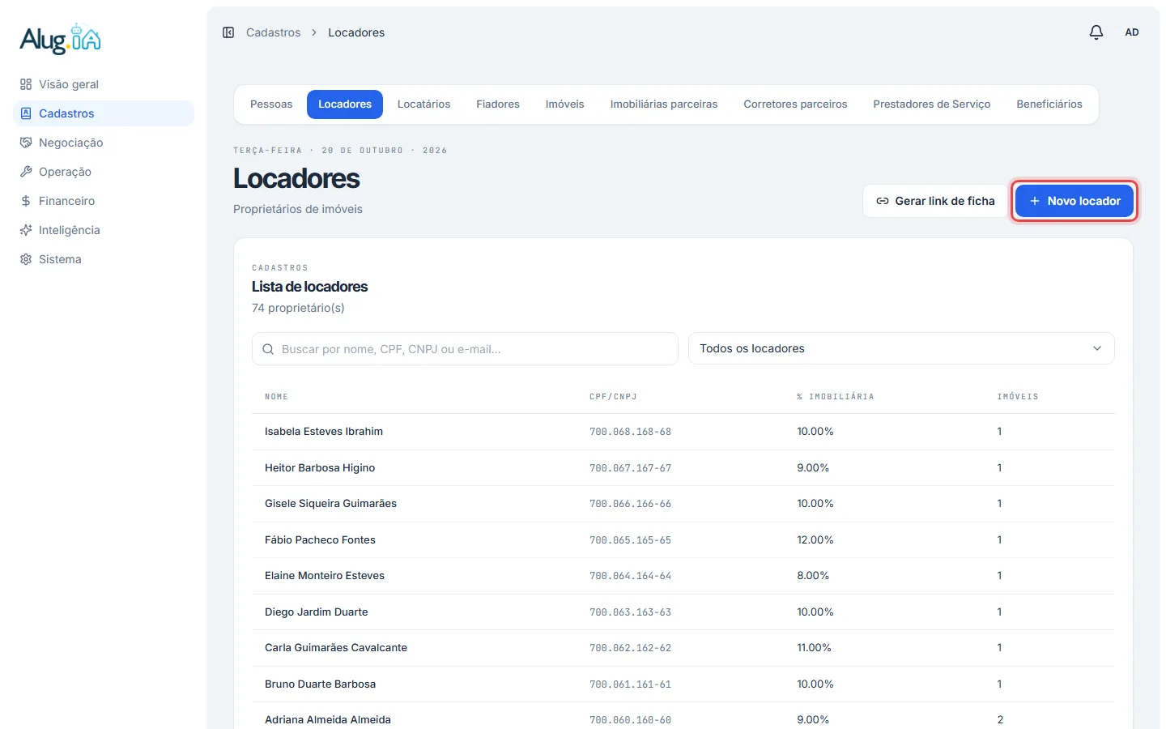The height and width of the screenshot is (729, 1166).
Task: Click the search magnifier icon
Action: pyautogui.click(x=268, y=349)
